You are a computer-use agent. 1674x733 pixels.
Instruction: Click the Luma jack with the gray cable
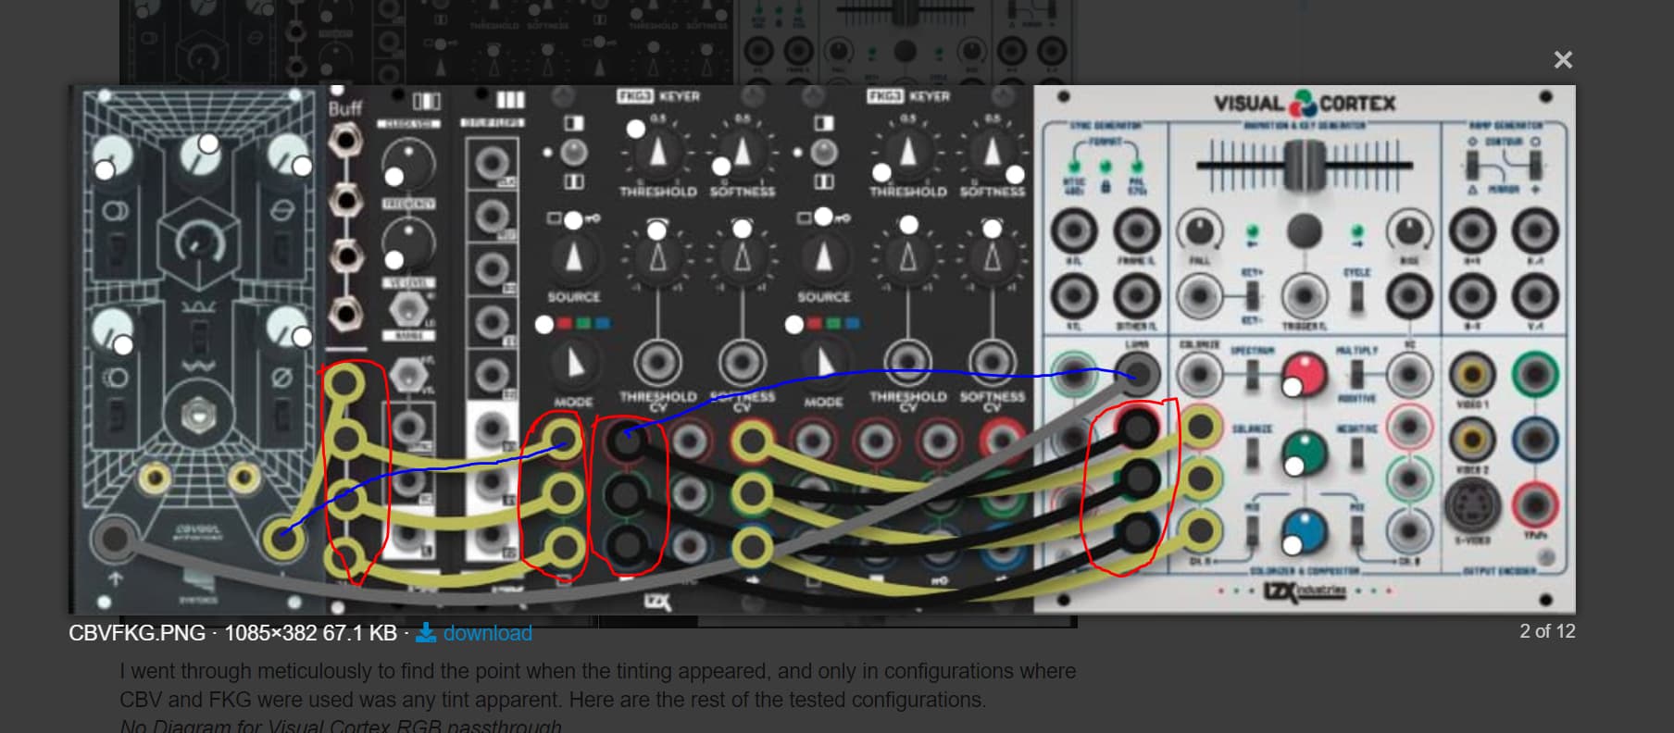coord(1137,375)
